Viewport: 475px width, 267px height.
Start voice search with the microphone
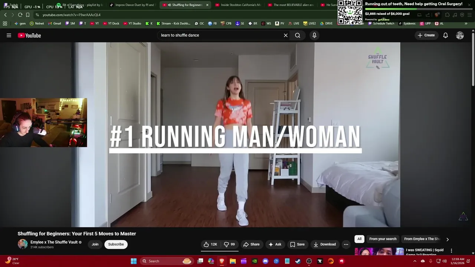314,35
